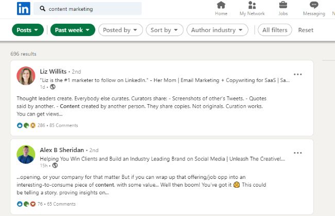Screen dimensions: 335x216
Task: Click the content marketing search field
Action: 88,9
